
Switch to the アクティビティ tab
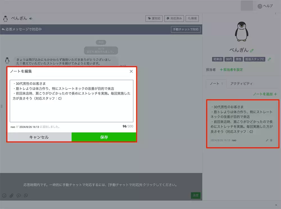241,83
